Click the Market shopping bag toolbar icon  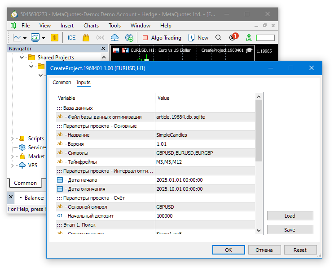click(x=86, y=38)
